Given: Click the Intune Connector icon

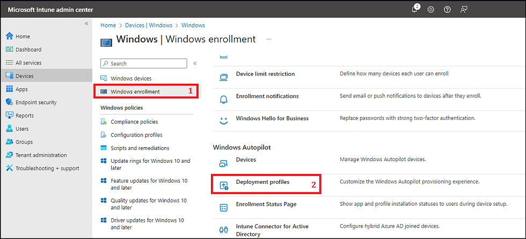Looking at the screenshot, I should click(223, 230).
